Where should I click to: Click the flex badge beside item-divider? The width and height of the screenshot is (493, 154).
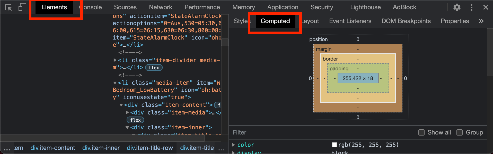pyautogui.click(x=154, y=68)
